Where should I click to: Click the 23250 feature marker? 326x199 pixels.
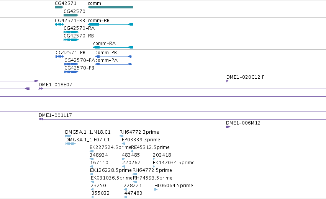coord(92,190)
